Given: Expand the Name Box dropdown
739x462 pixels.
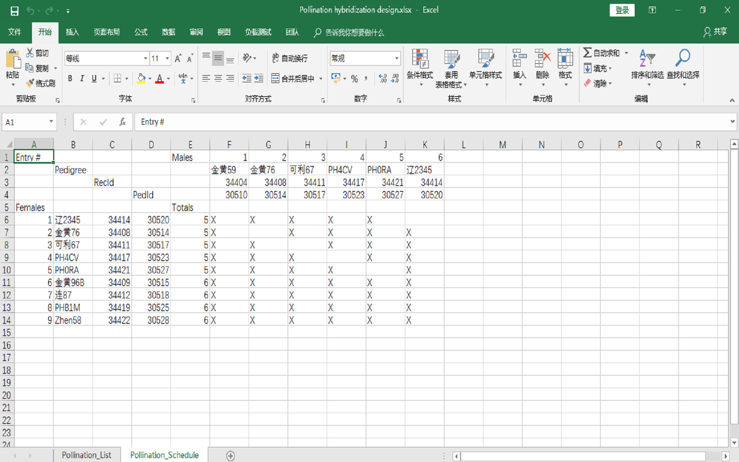Looking at the screenshot, I should 51,122.
